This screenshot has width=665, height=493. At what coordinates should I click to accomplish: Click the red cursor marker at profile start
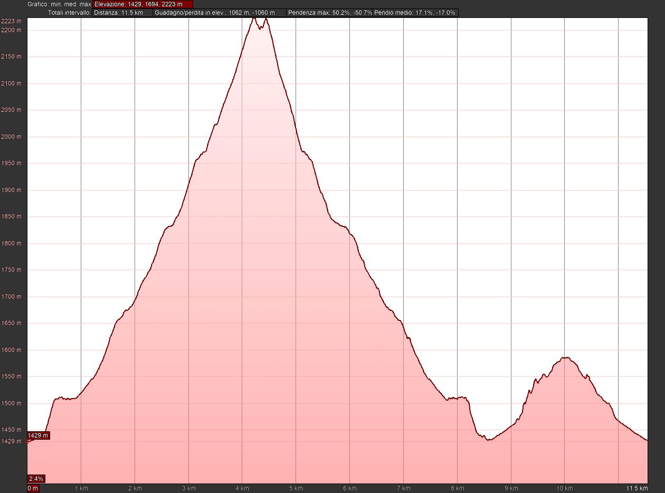pos(28,441)
